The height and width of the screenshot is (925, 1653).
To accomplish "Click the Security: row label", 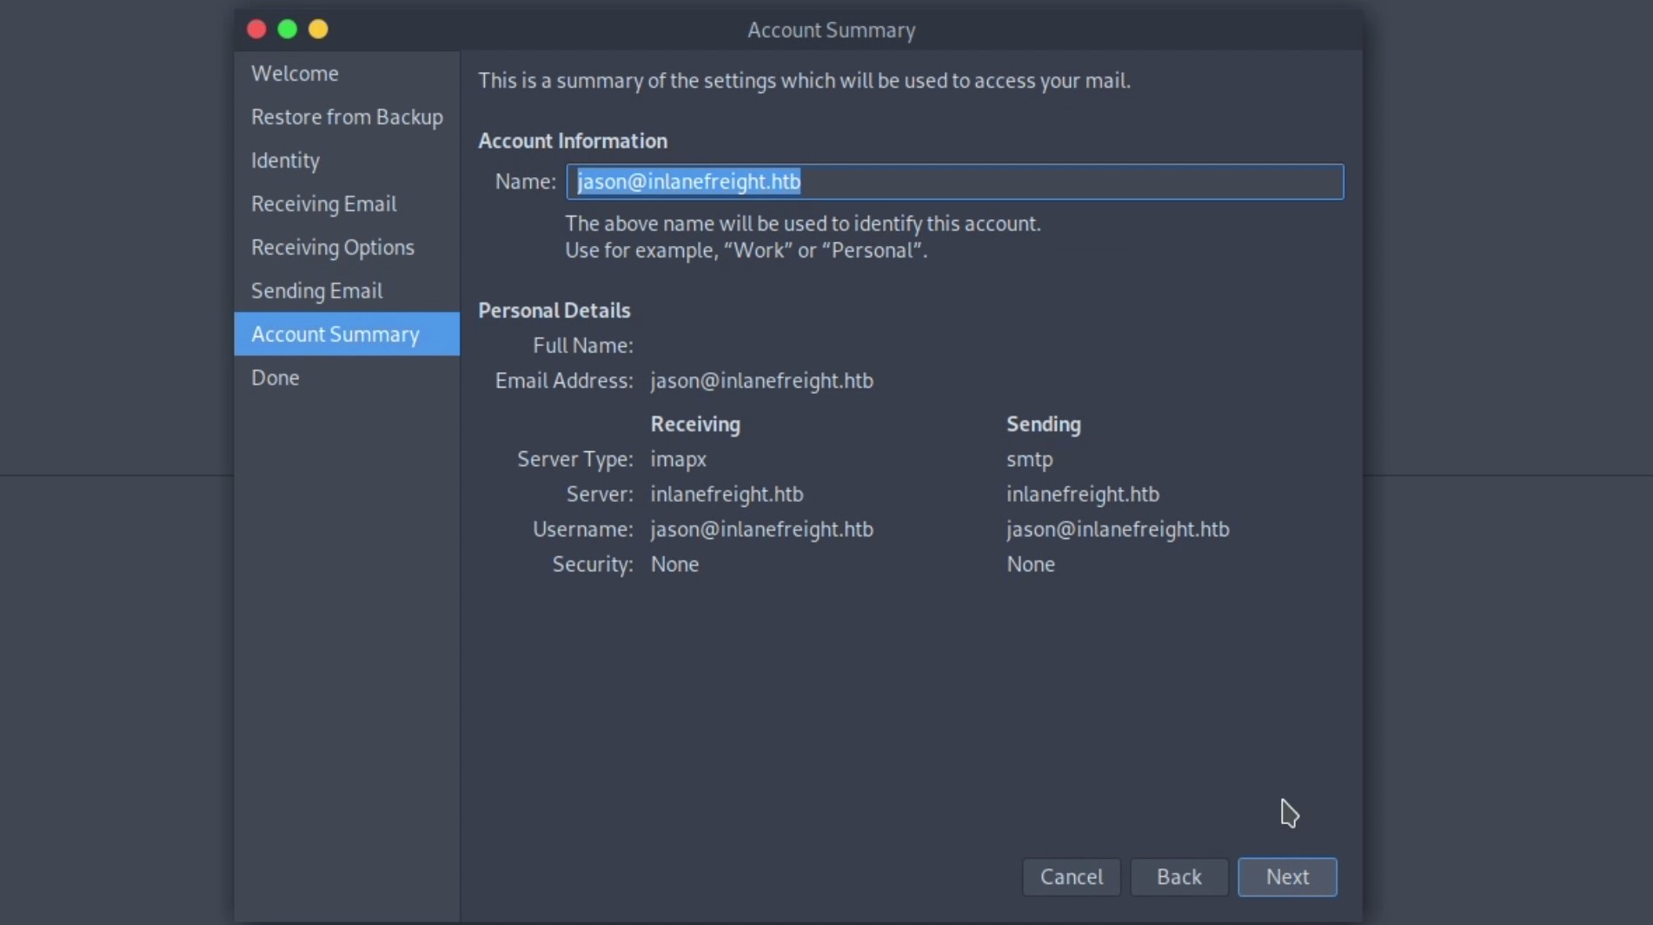I will coord(593,564).
